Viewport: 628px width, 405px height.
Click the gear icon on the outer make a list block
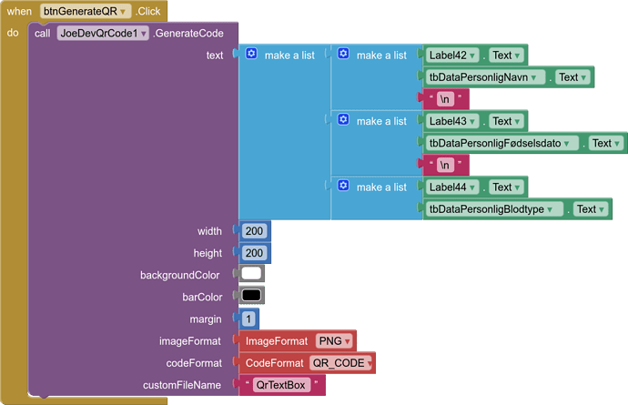252,55
